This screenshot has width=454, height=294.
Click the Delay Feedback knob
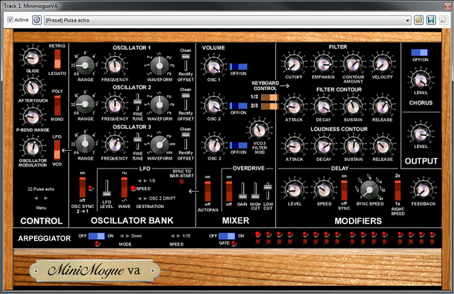pos(423,190)
